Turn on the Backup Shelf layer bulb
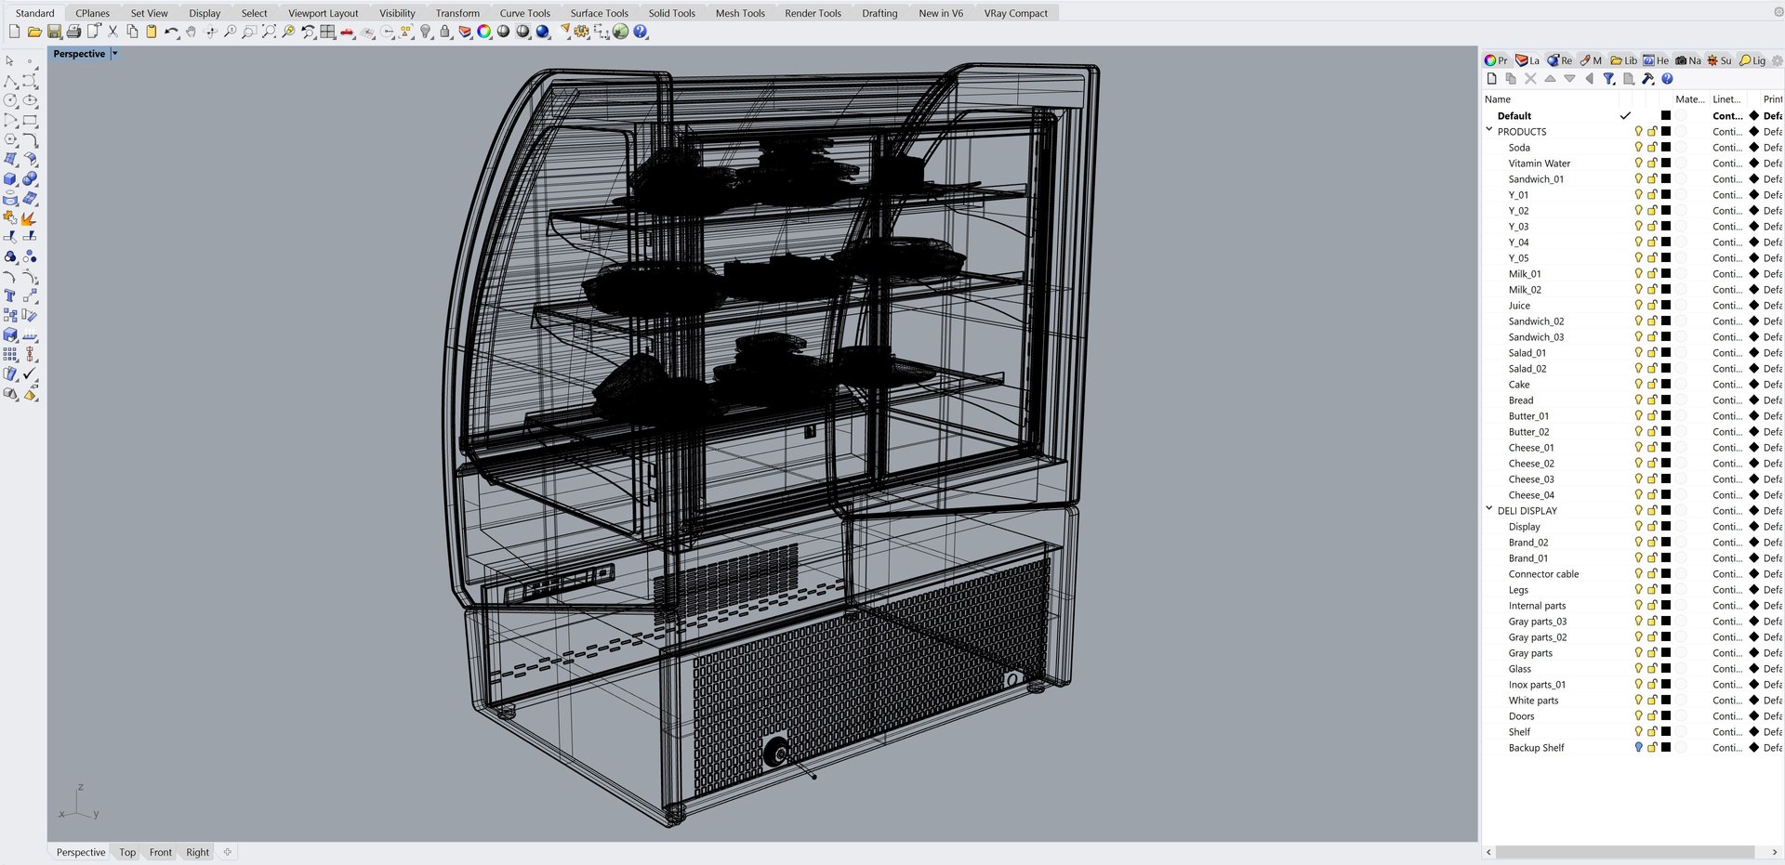 click(x=1638, y=747)
